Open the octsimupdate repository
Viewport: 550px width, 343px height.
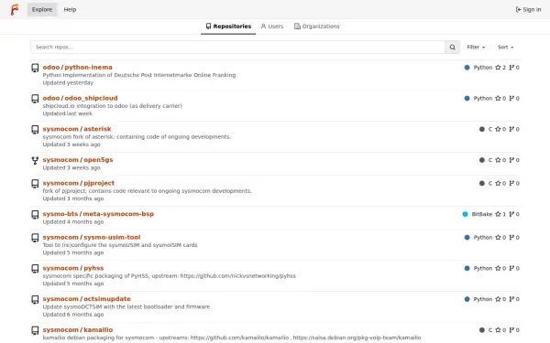[x=107, y=299]
